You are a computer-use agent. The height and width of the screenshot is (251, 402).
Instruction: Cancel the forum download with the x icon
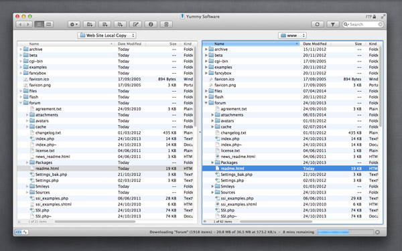[x=377, y=232]
